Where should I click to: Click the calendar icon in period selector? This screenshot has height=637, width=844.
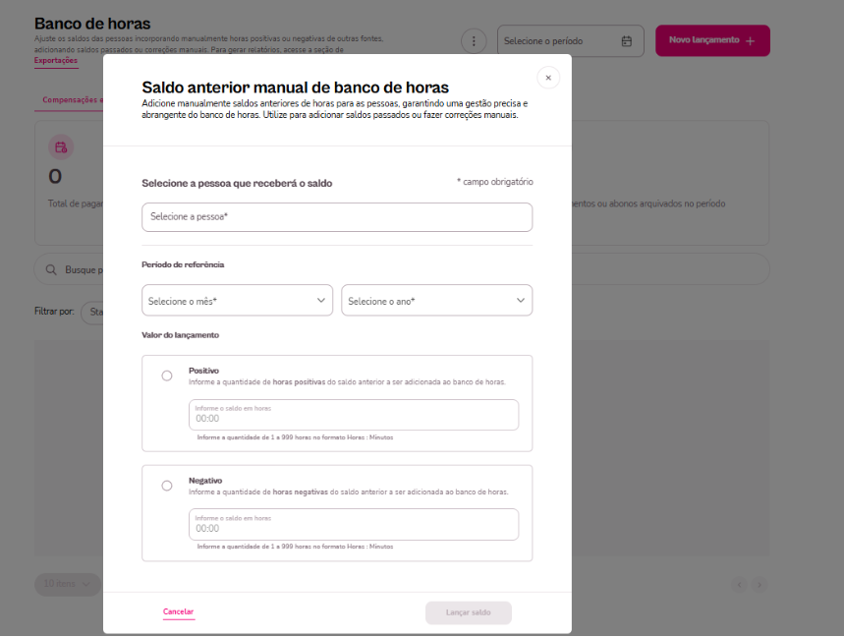(627, 41)
